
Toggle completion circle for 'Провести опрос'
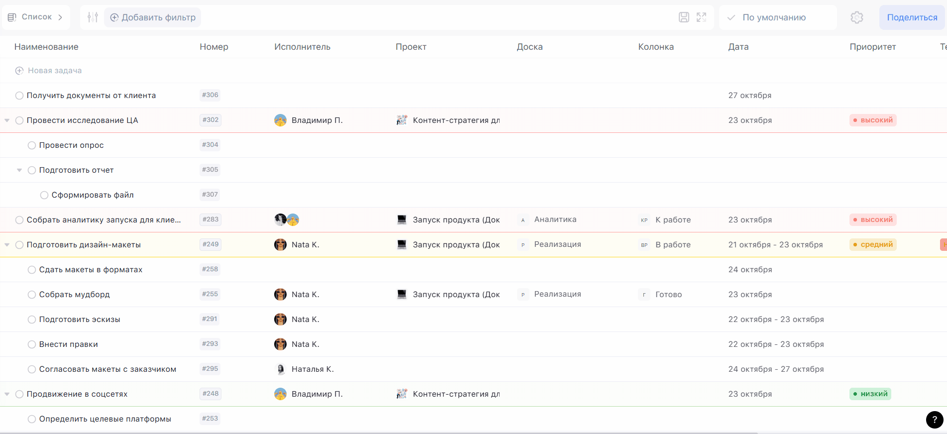click(x=32, y=145)
